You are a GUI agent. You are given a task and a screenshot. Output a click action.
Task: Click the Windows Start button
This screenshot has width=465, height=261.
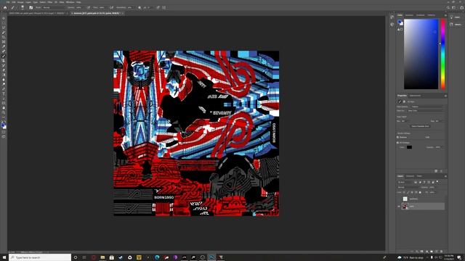tap(4, 257)
